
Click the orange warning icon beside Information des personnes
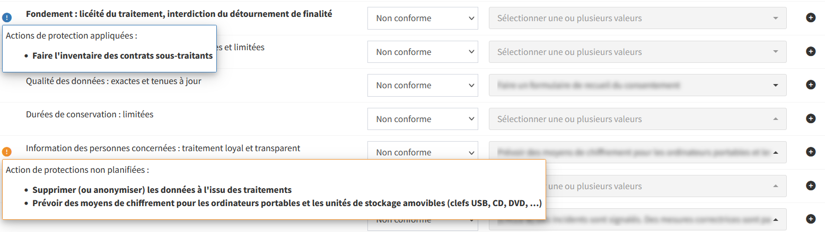pyautogui.click(x=7, y=152)
